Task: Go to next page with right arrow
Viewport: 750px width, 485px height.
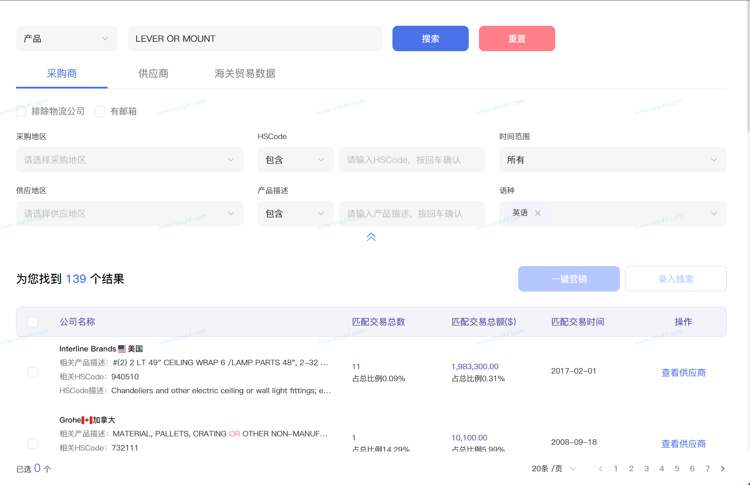Action: pyautogui.click(x=723, y=469)
